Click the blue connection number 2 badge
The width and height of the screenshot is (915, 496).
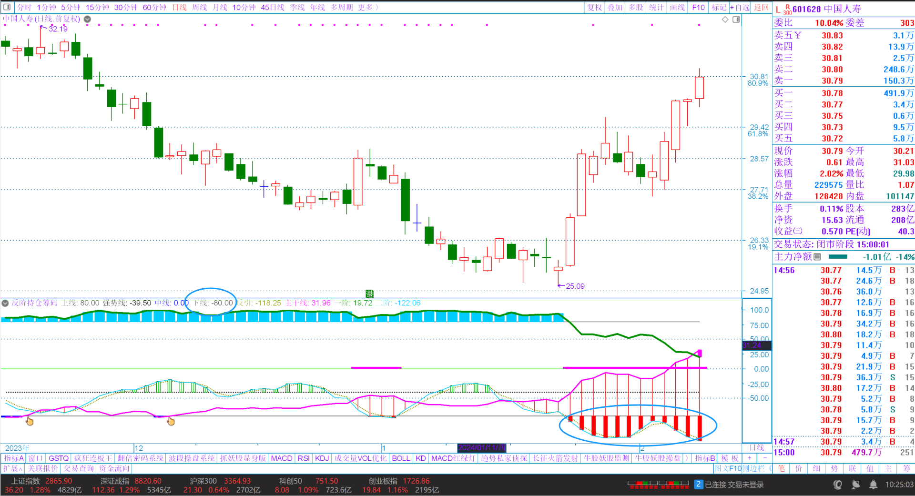[x=698, y=484]
